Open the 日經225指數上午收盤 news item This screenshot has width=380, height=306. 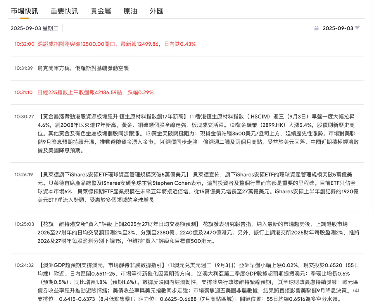[96, 92]
